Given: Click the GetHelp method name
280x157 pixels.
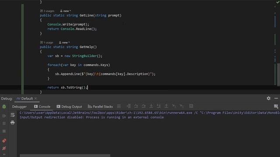Looking at the screenshot, I should (86, 47).
